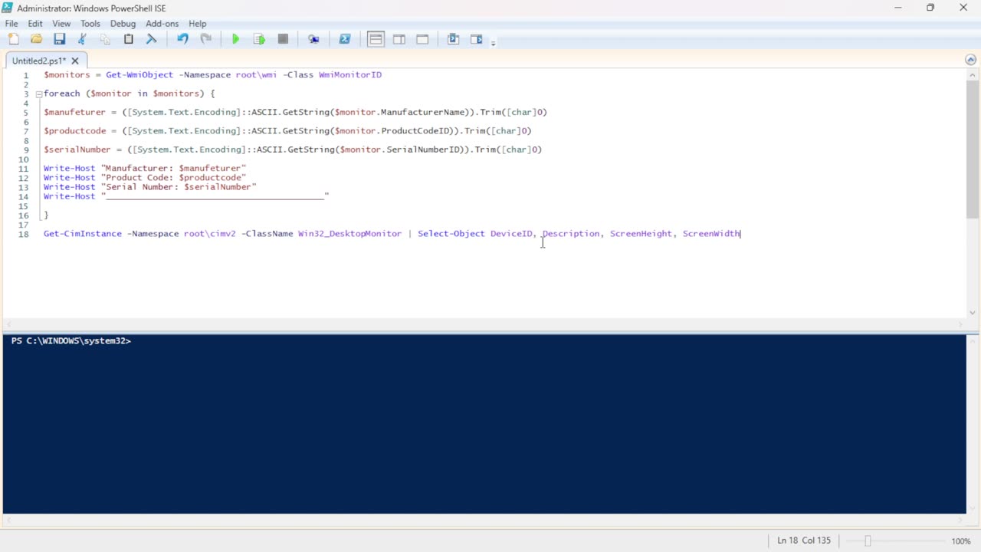Click Select-Object on line 18
The height and width of the screenshot is (552, 981).
(451, 234)
